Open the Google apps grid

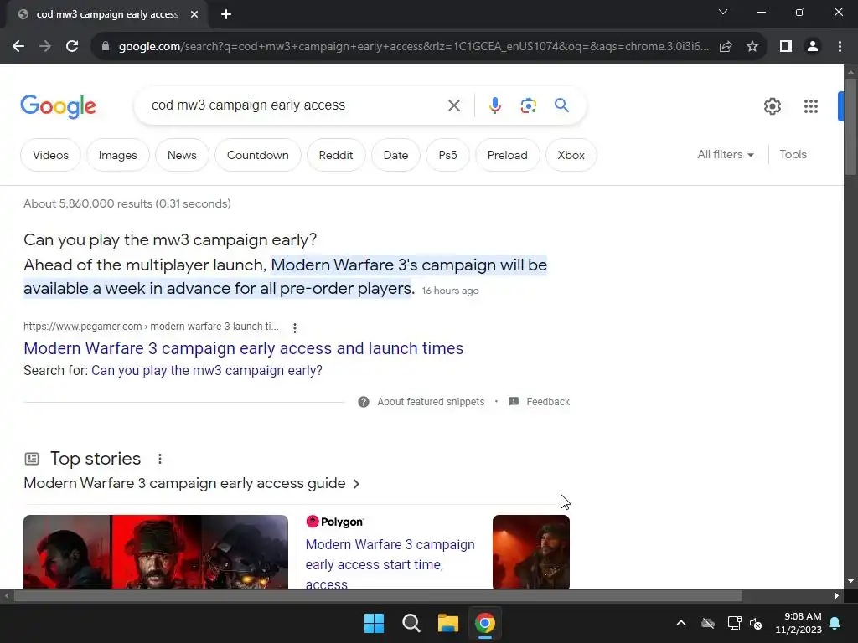click(811, 106)
